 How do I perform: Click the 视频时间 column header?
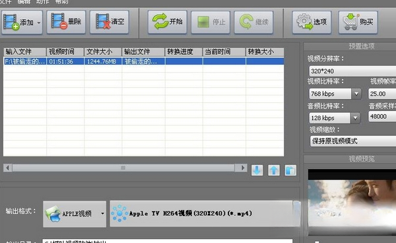pyautogui.click(x=65, y=52)
